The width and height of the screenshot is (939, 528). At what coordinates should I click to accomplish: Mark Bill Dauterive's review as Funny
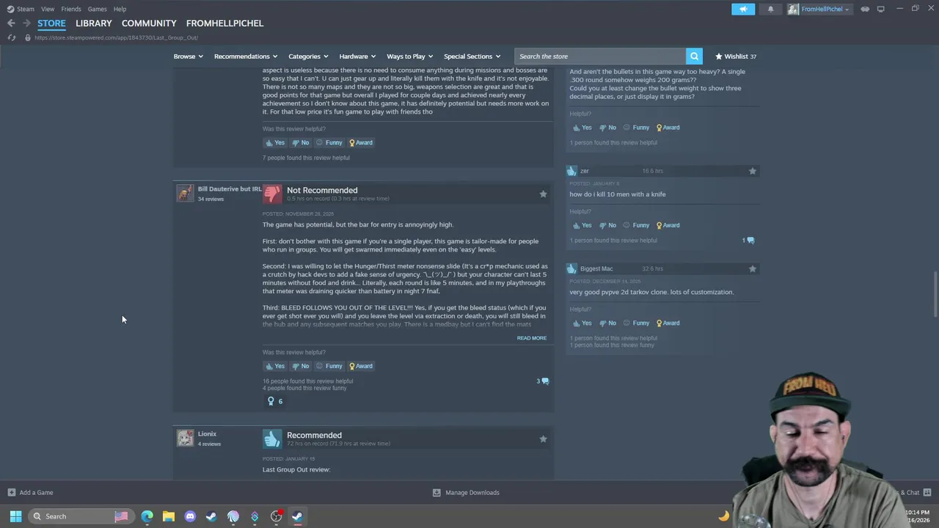click(x=329, y=366)
